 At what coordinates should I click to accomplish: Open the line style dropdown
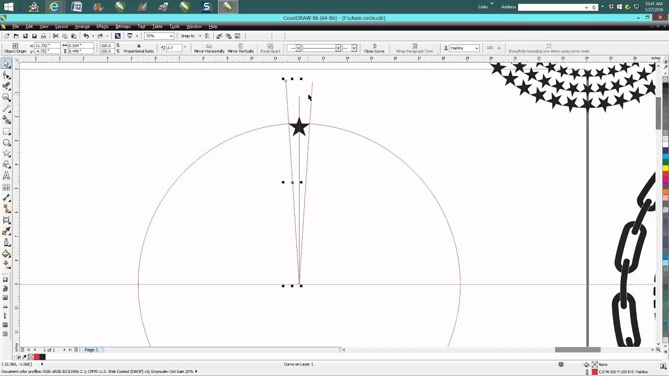coord(338,48)
